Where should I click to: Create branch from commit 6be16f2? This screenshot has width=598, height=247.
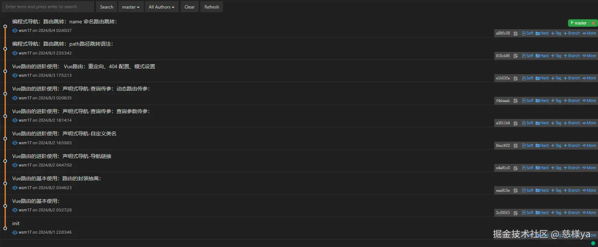pyautogui.click(x=572, y=146)
